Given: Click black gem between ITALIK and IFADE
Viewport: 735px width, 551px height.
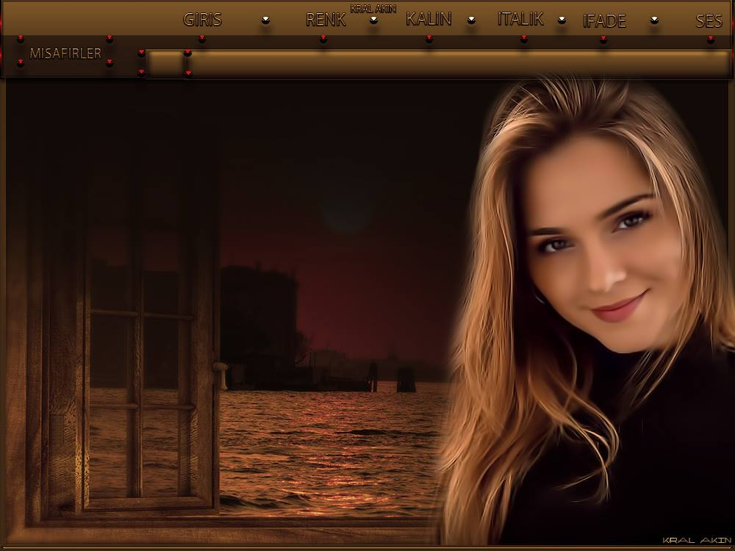Looking at the screenshot, I should point(562,21).
